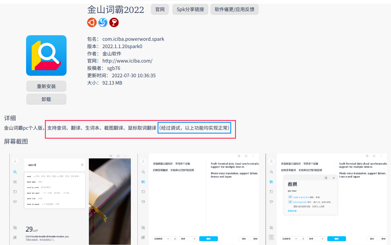Select the dictionary search icon in the sidebar
This screenshot has width=391, height=245.
click(x=15, y=172)
